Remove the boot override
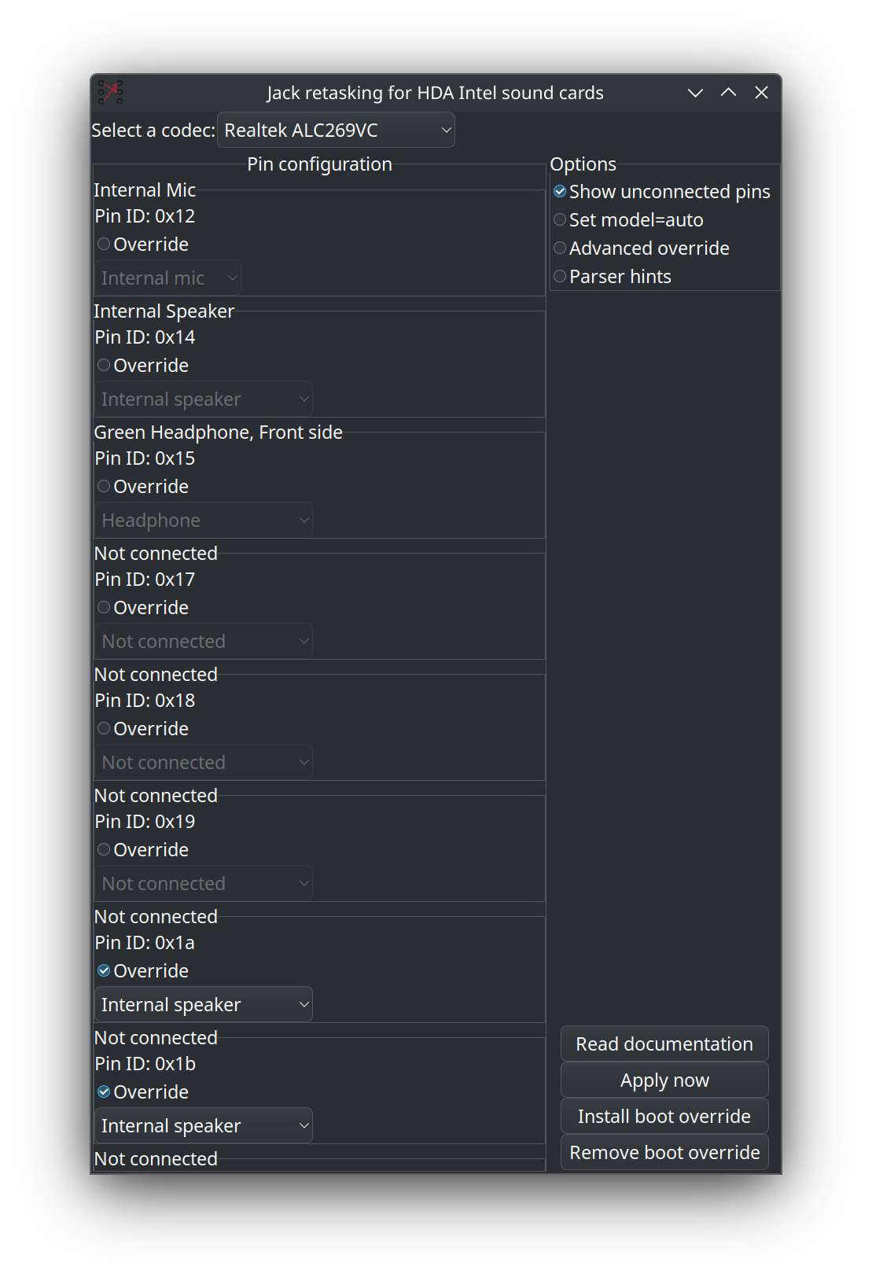 (x=664, y=1152)
